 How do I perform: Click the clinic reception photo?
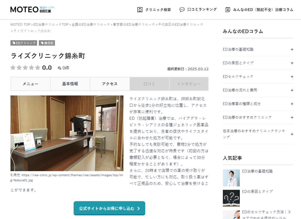tap(67, 133)
